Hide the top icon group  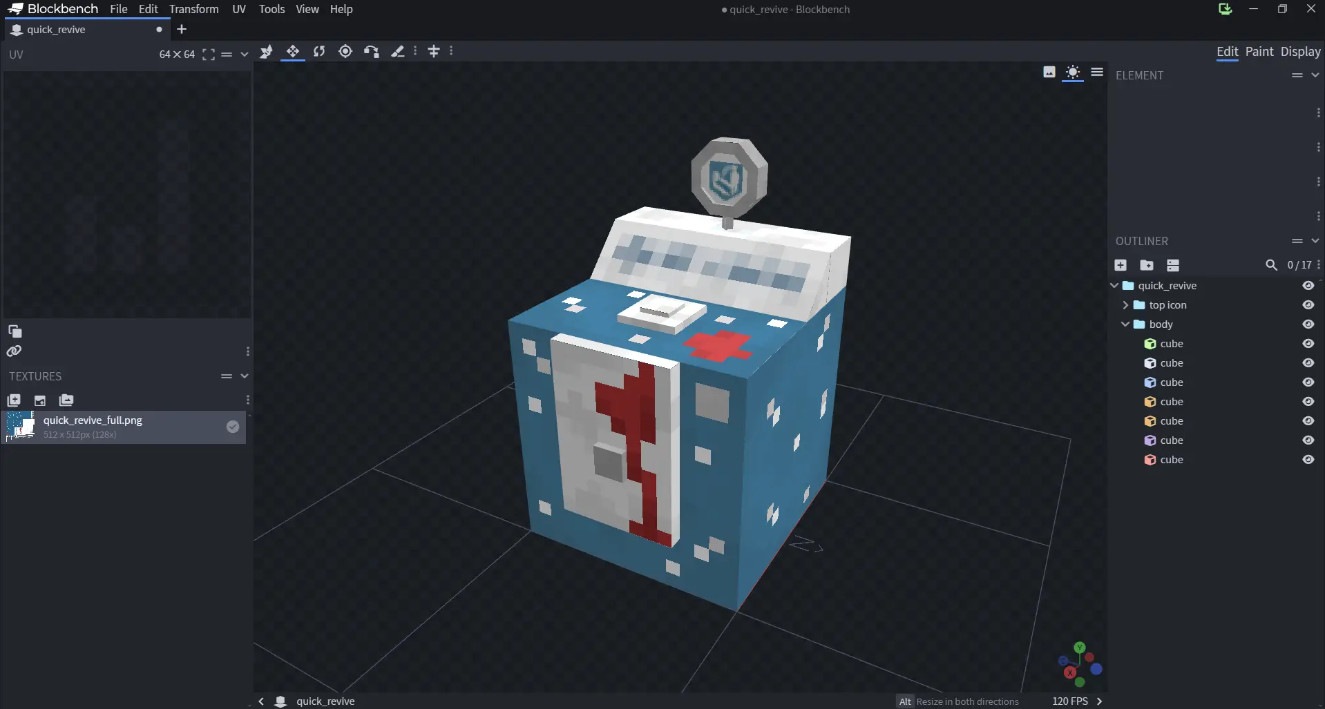[1308, 304]
